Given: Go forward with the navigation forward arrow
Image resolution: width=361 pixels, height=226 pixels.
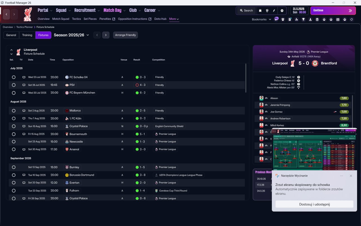Looking at the screenshot, I should 14,14.
